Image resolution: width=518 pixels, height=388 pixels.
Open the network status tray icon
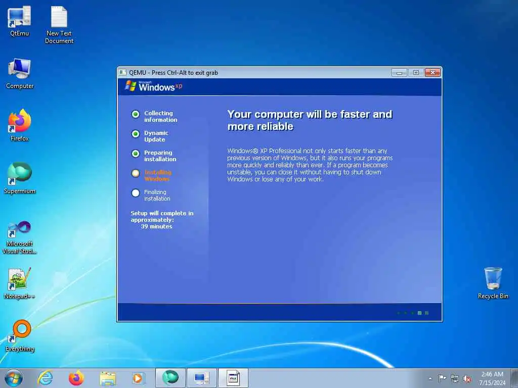(x=455, y=378)
